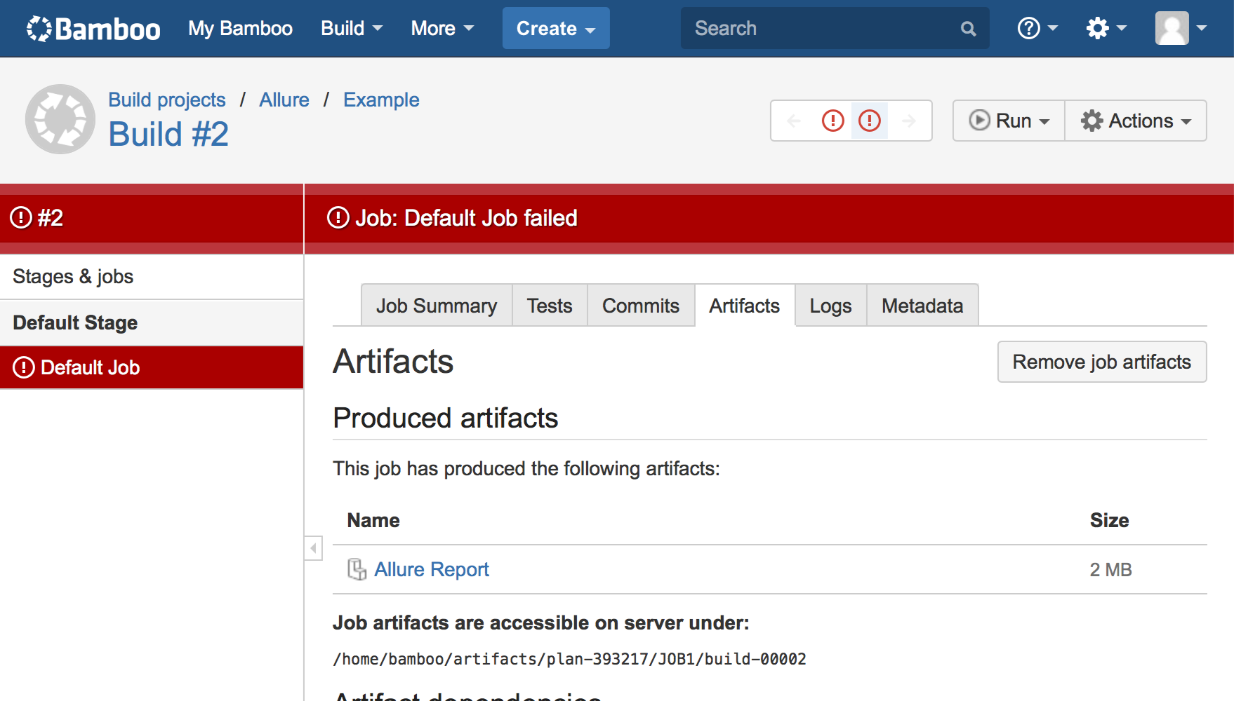Image resolution: width=1234 pixels, height=701 pixels.
Task: Open the Create dropdown
Action: [555, 29]
